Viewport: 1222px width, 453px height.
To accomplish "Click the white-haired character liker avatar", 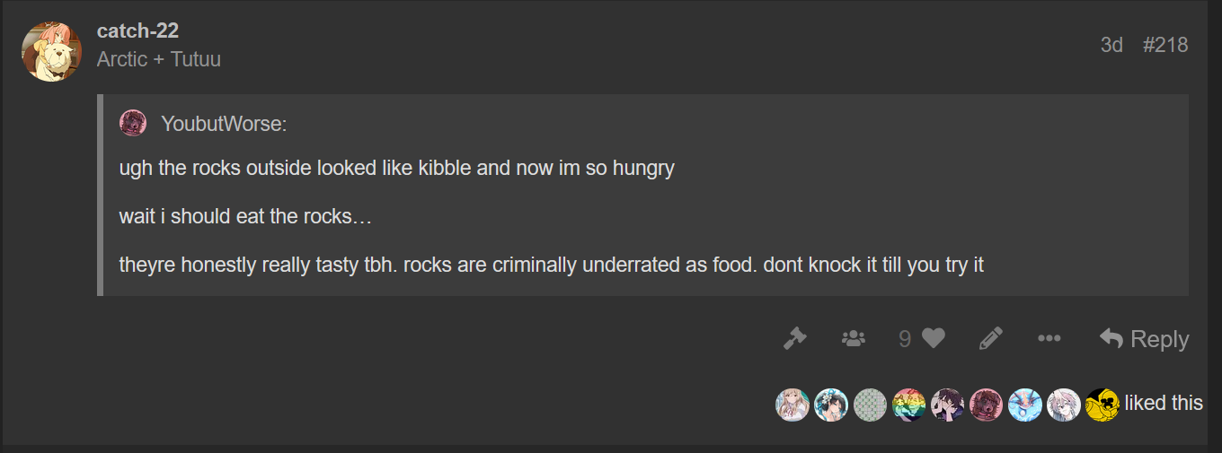I will point(1063,405).
